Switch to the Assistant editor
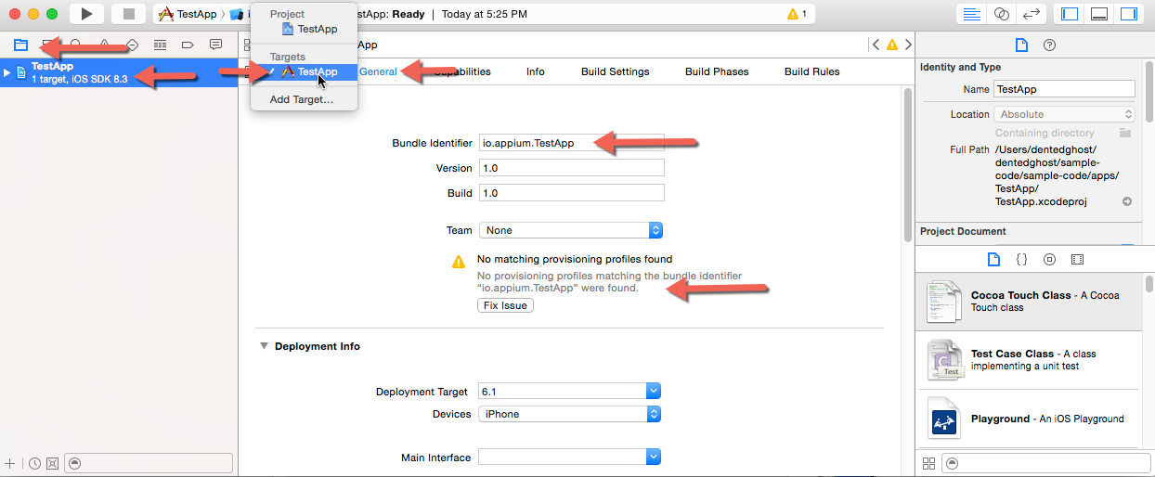Screen dimensions: 1155x477 tap(1001, 14)
